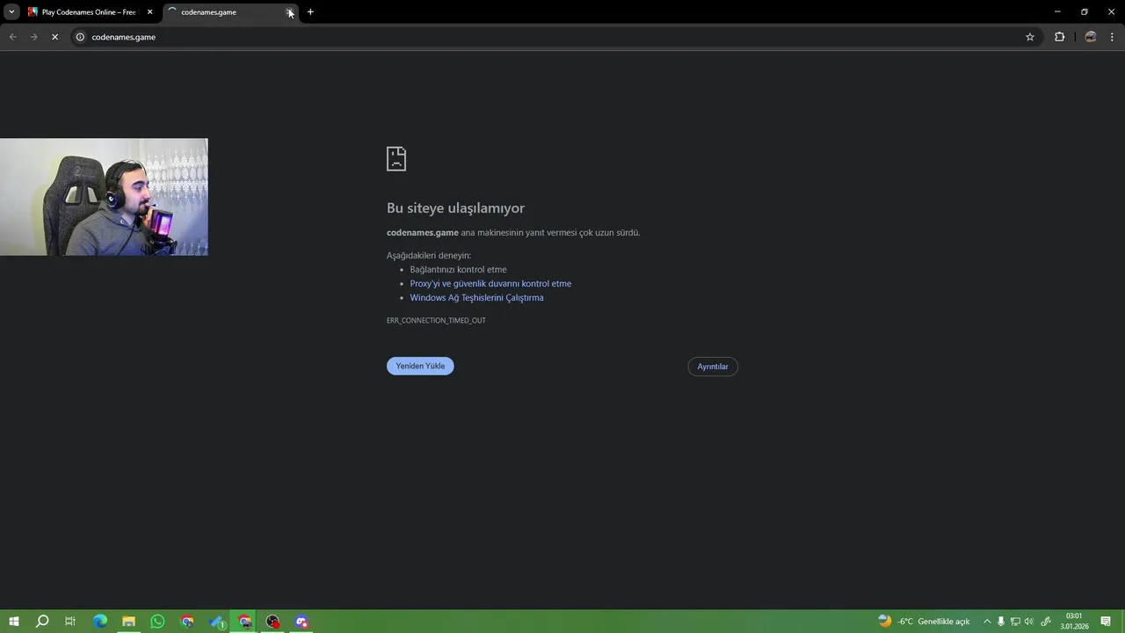Open the volume speaker tray icon
Viewport: 1125px width, 633px height.
(x=1029, y=622)
